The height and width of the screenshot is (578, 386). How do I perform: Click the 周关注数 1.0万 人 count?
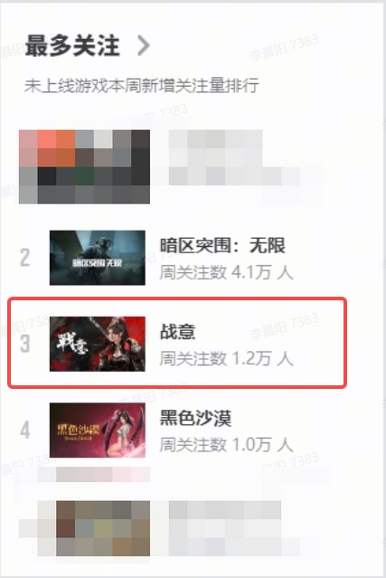pos(227,445)
